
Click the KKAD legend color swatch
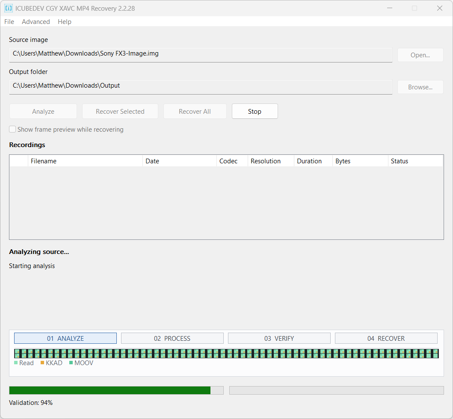(42, 363)
